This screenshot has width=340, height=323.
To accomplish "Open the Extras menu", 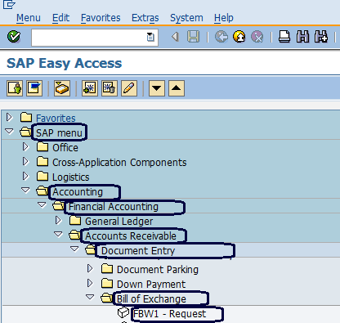I will tap(145, 18).
